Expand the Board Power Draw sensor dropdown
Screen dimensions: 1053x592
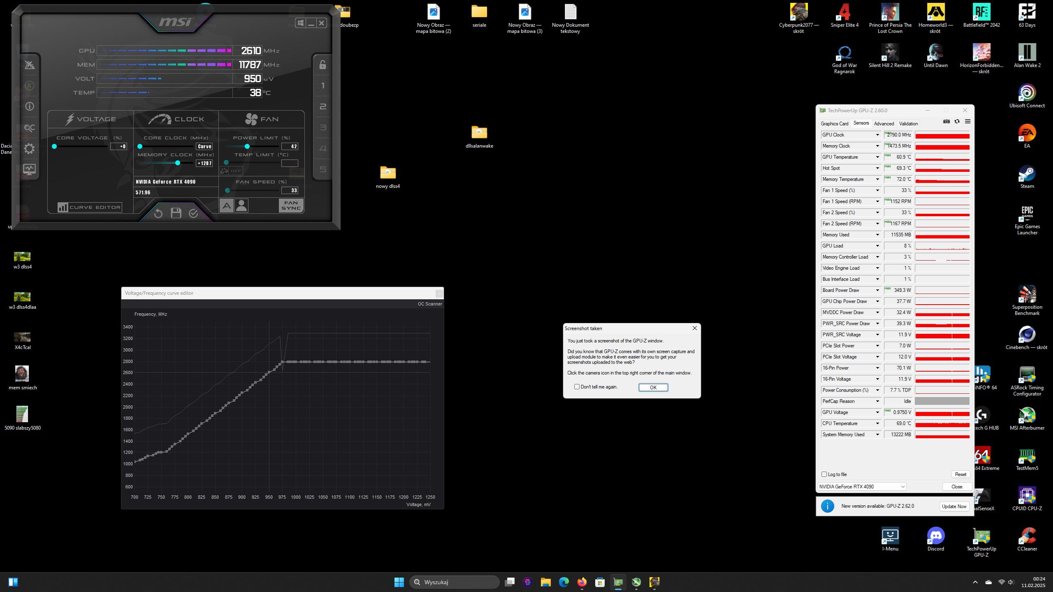877,290
